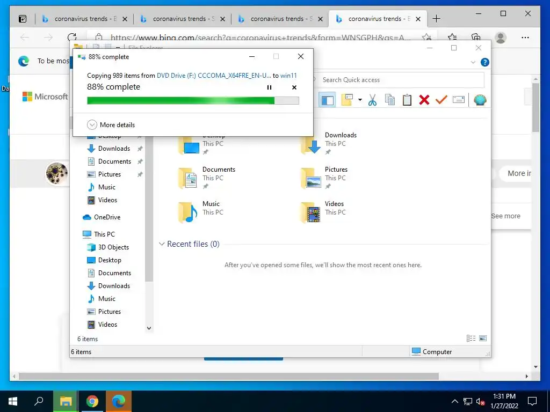550x412 pixels.
Task: Cancel the copy with the small X
Action: coord(294,87)
